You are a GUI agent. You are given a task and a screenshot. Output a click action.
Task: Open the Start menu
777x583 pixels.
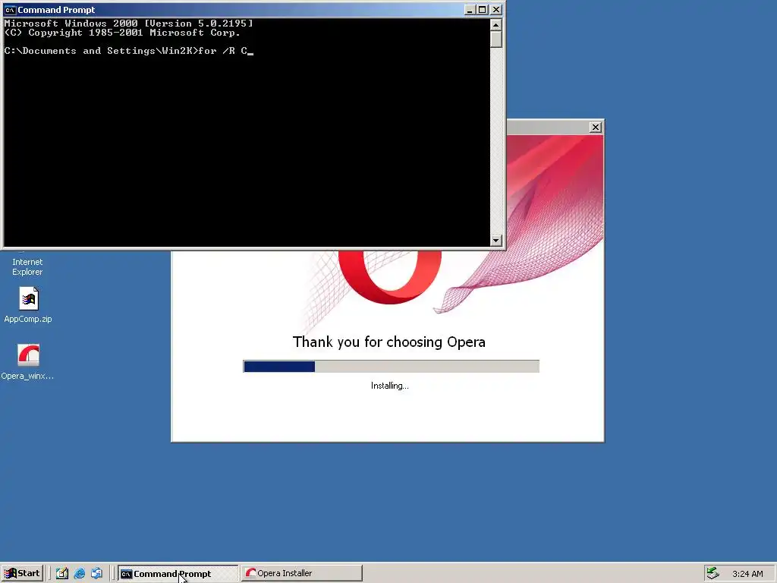pyautogui.click(x=22, y=573)
